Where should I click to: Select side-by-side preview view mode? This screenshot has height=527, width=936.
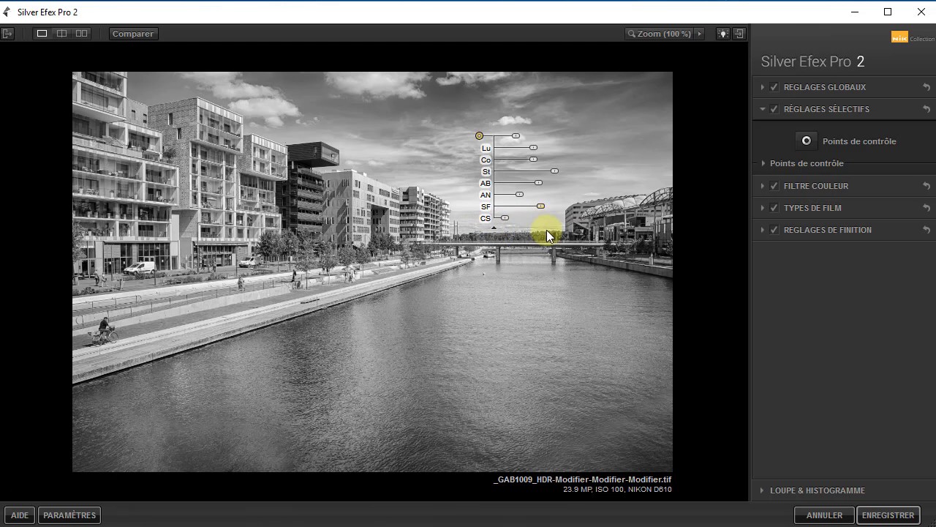(x=82, y=34)
